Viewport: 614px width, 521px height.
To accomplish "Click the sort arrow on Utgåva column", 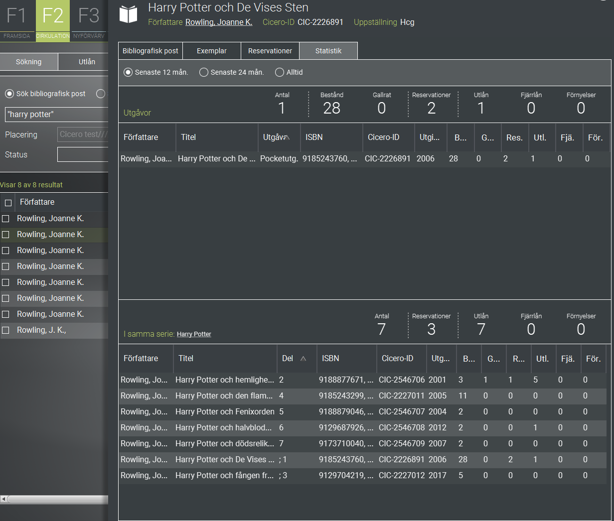I will (x=287, y=137).
